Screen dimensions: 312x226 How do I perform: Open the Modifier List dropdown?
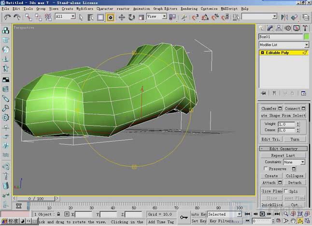click(x=284, y=45)
